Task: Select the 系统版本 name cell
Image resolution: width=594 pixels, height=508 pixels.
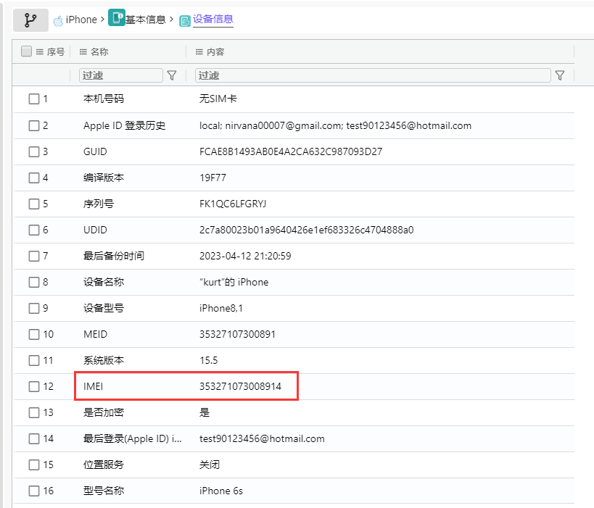Action: 104,360
